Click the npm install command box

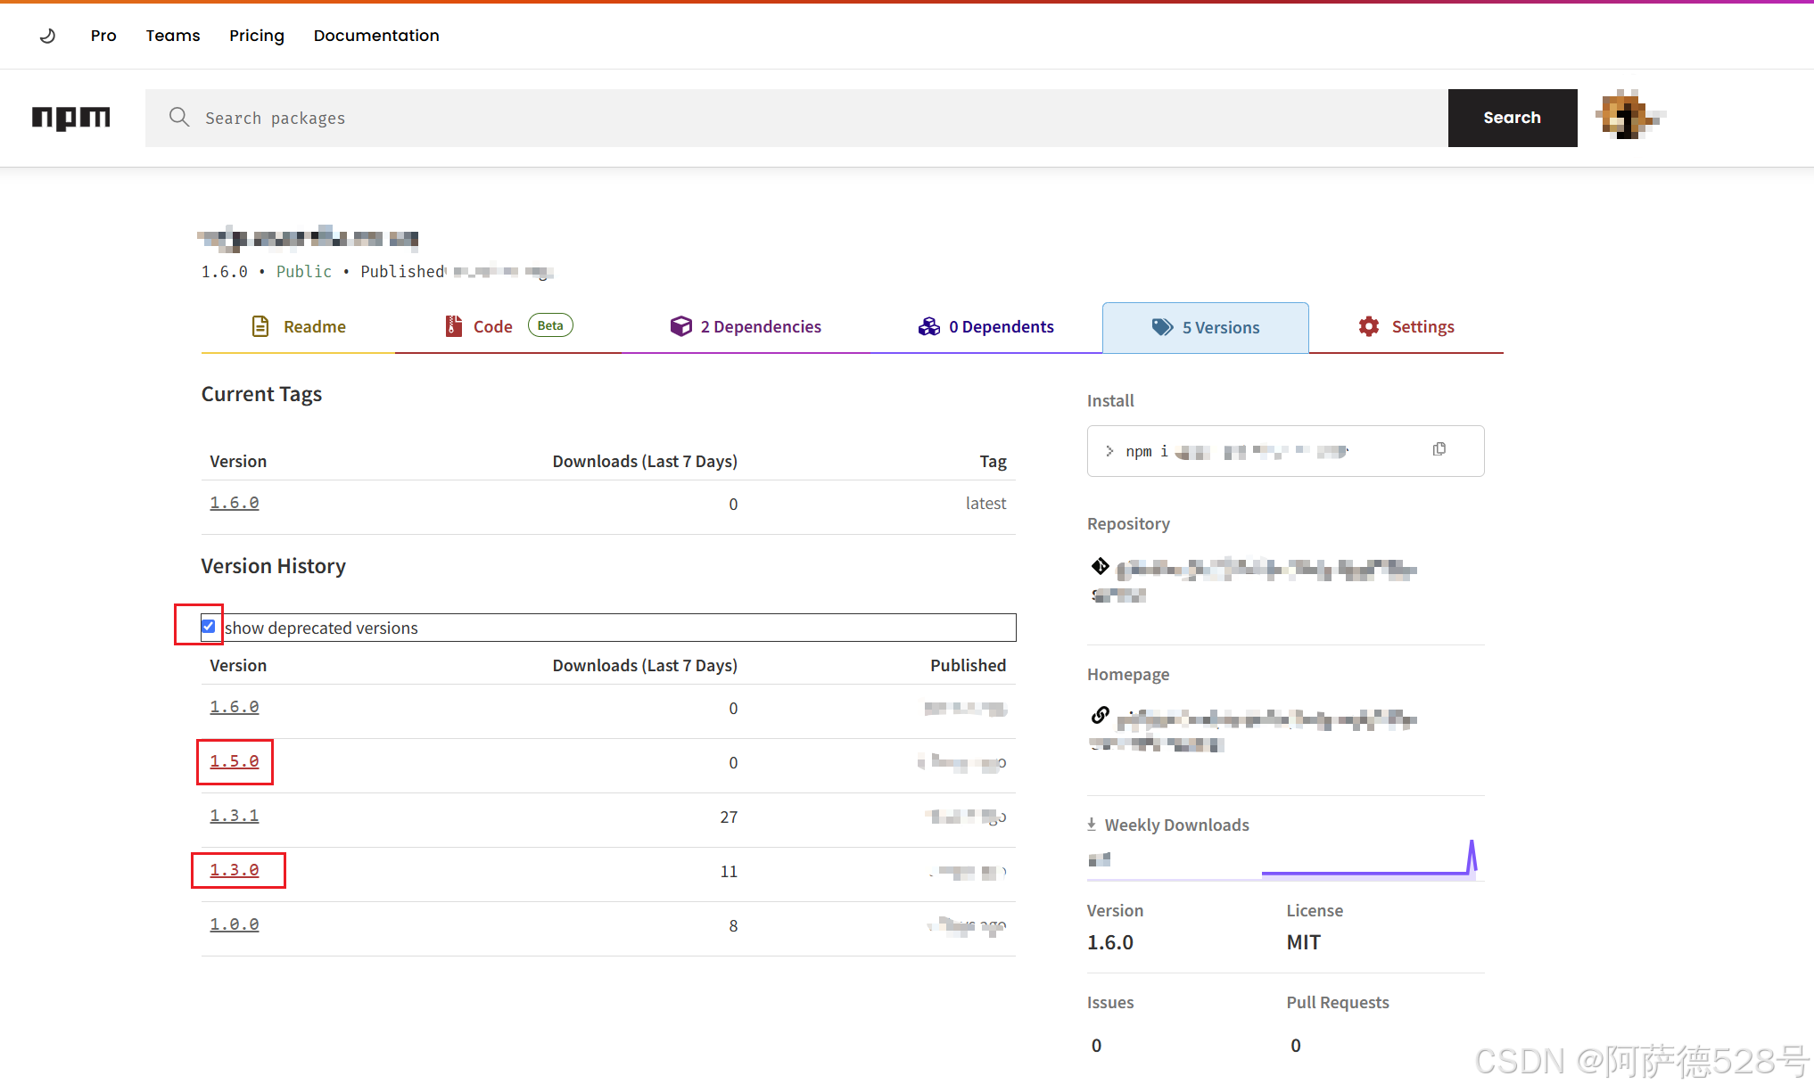[x=1285, y=451]
